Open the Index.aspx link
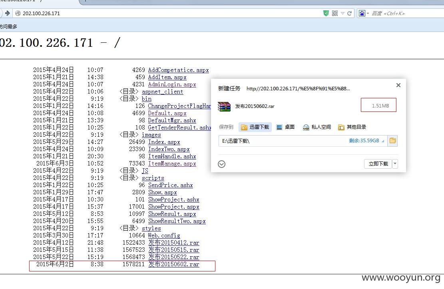 (x=164, y=142)
